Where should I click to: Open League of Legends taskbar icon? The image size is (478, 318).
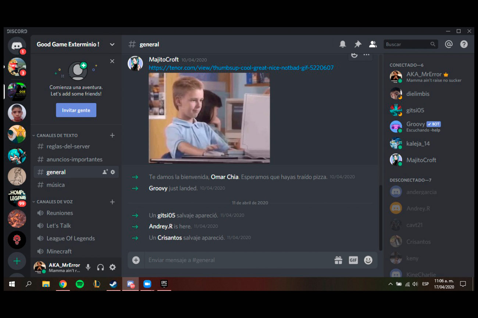(97, 284)
